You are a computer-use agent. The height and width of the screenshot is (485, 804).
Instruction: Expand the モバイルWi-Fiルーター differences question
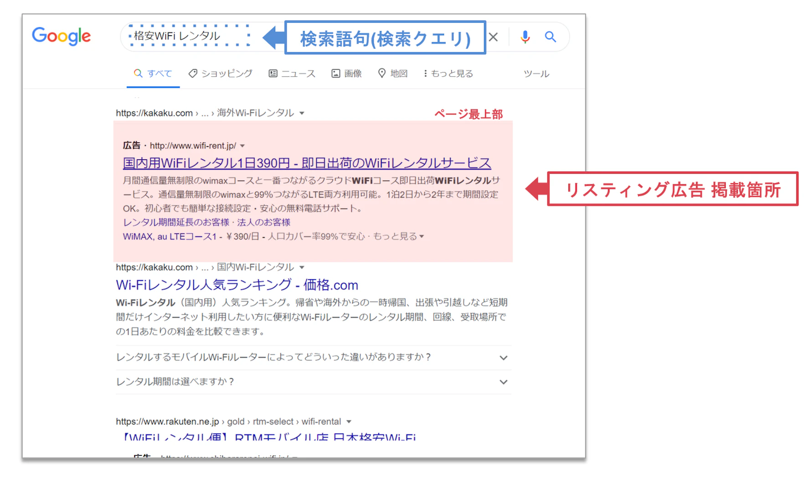pyautogui.click(x=314, y=357)
